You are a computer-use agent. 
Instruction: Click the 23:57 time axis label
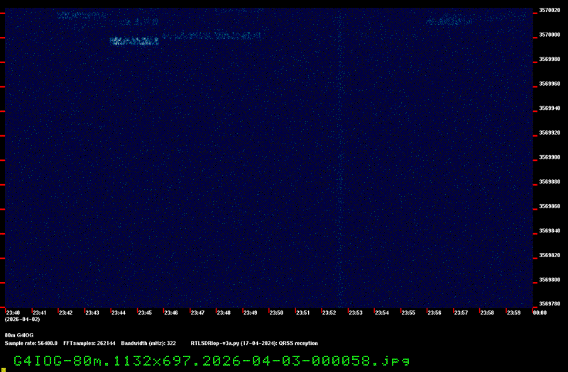point(461,312)
